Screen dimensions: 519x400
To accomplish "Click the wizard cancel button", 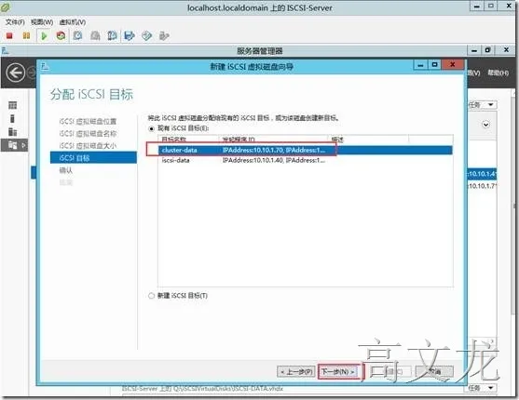I will (434, 371).
